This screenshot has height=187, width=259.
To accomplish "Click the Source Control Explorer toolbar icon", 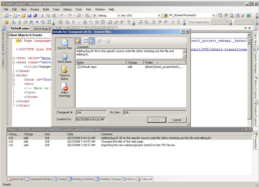I will pos(6,22).
